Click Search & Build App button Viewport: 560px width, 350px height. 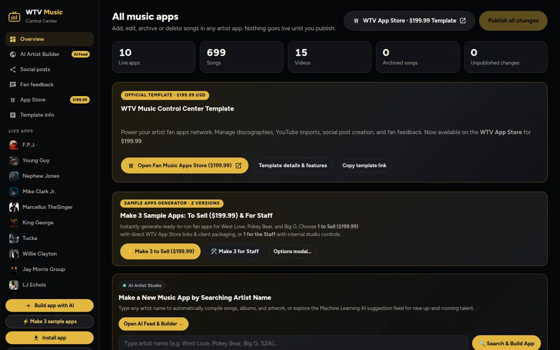coord(506,343)
